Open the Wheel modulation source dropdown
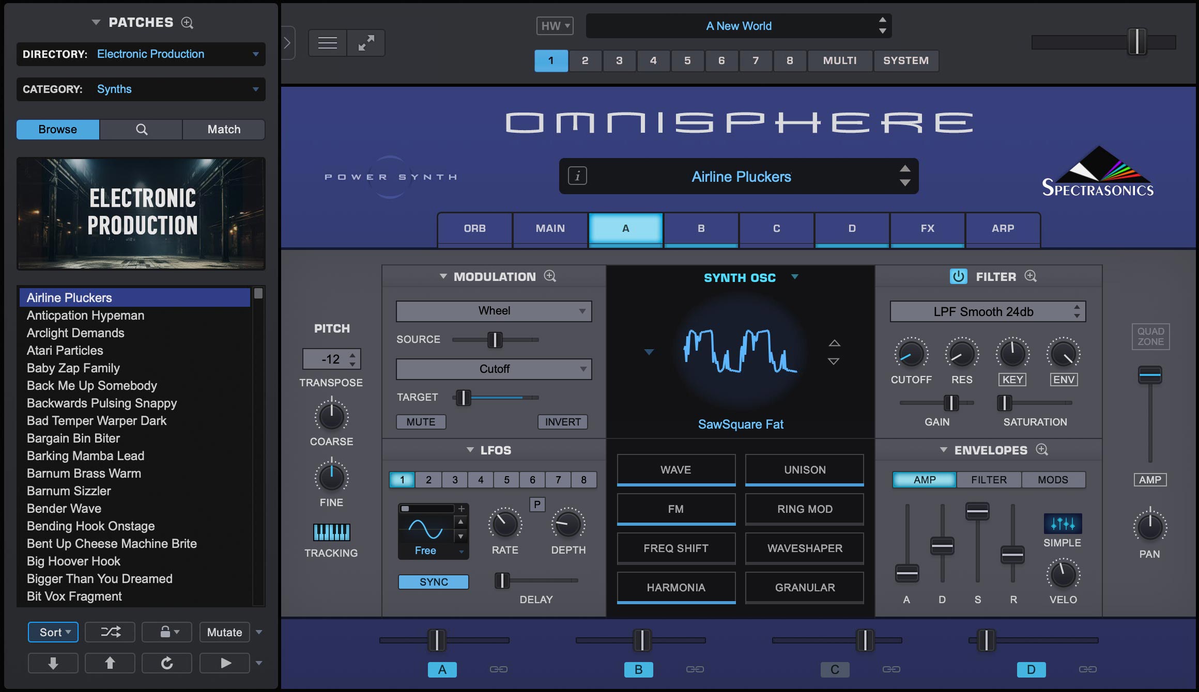The width and height of the screenshot is (1199, 692). pyautogui.click(x=493, y=311)
